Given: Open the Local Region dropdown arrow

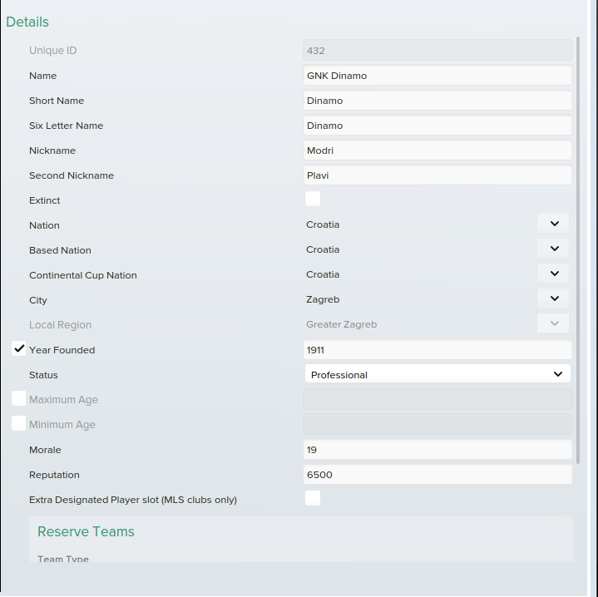Looking at the screenshot, I should pos(553,323).
